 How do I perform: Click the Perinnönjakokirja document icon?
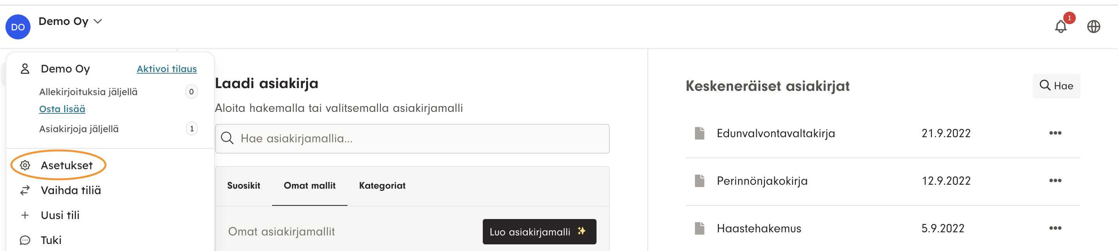[699, 181]
